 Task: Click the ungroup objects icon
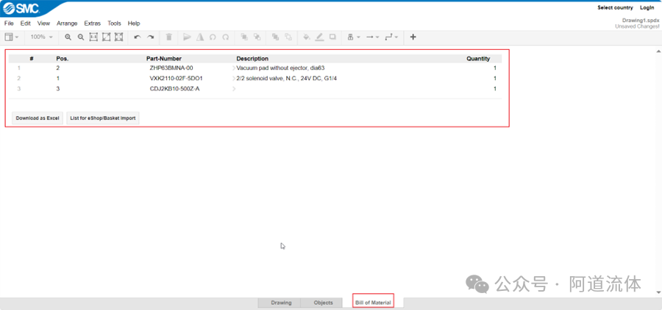pyautogui.click(x=288, y=37)
